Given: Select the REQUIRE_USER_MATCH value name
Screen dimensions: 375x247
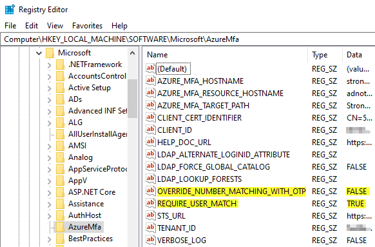Looking at the screenshot, I should (197, 204).
